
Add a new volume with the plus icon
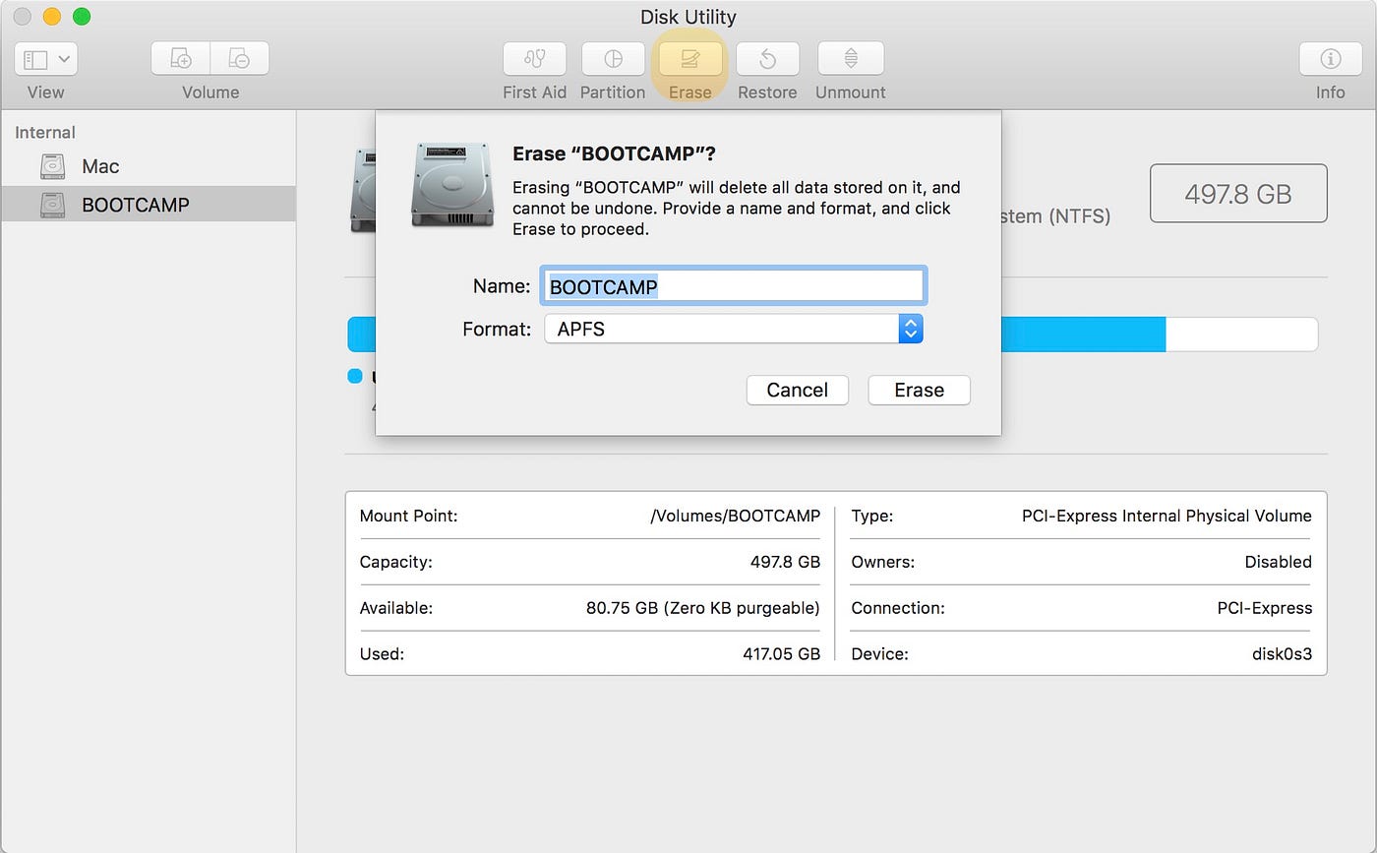pos(180,58)
